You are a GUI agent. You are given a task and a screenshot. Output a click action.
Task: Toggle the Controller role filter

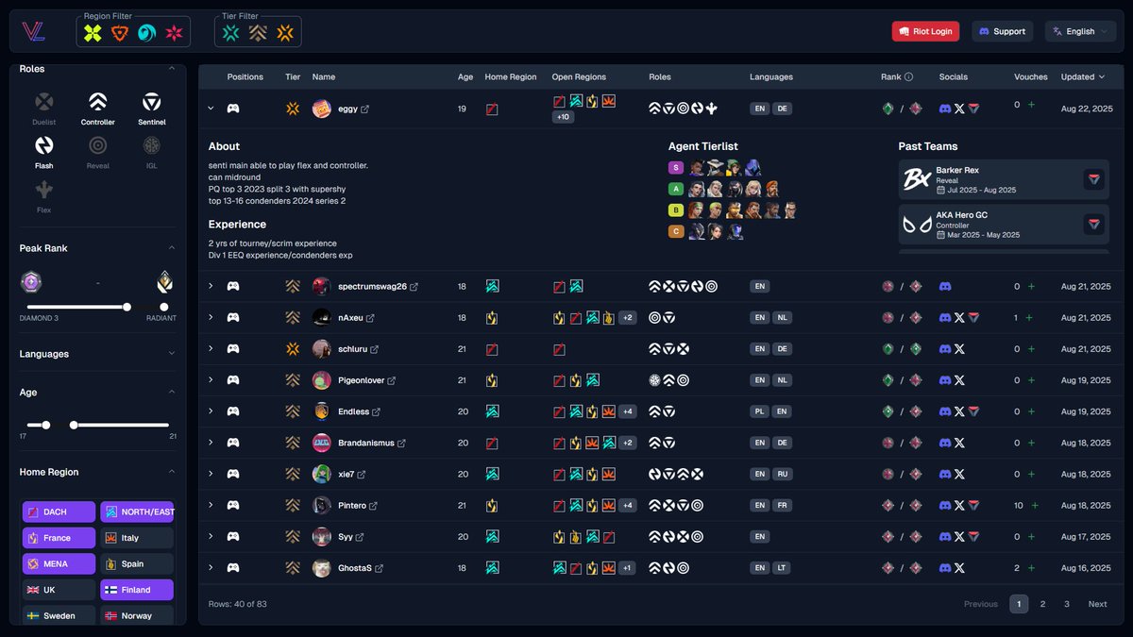pos(98,108)
